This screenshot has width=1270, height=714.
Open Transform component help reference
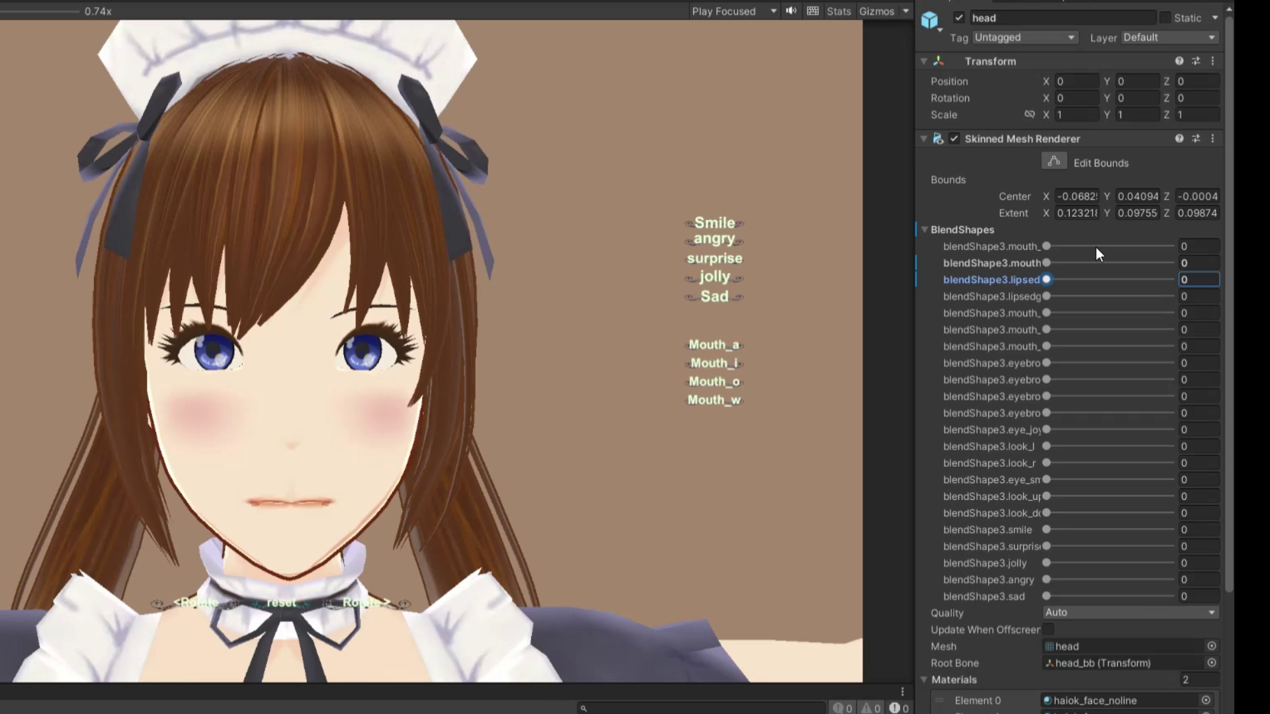pos(1179,61)
